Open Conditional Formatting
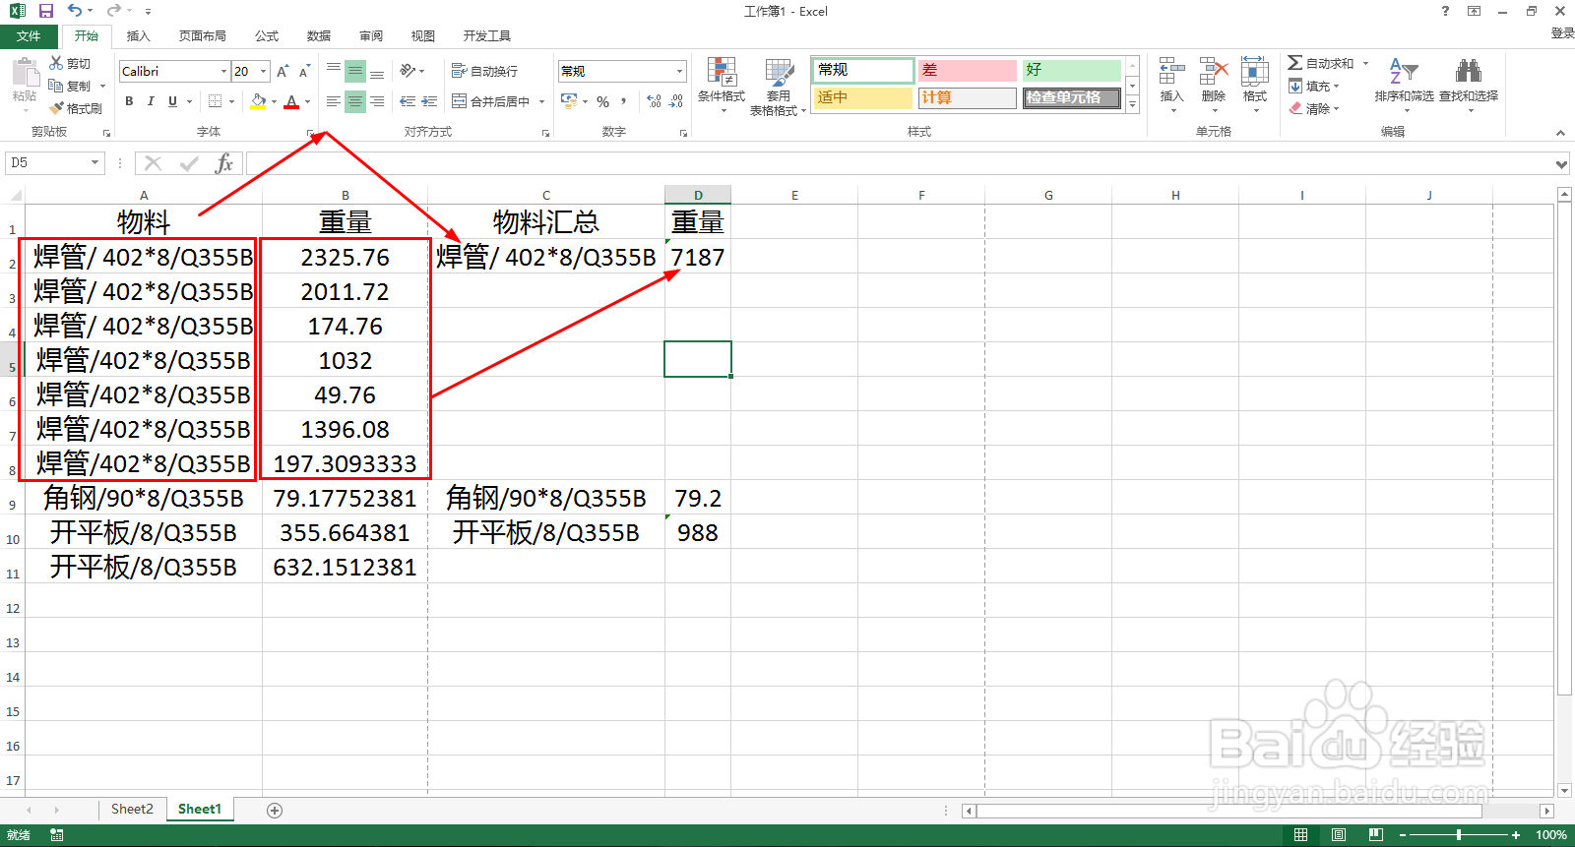 (x=722, y=85)
